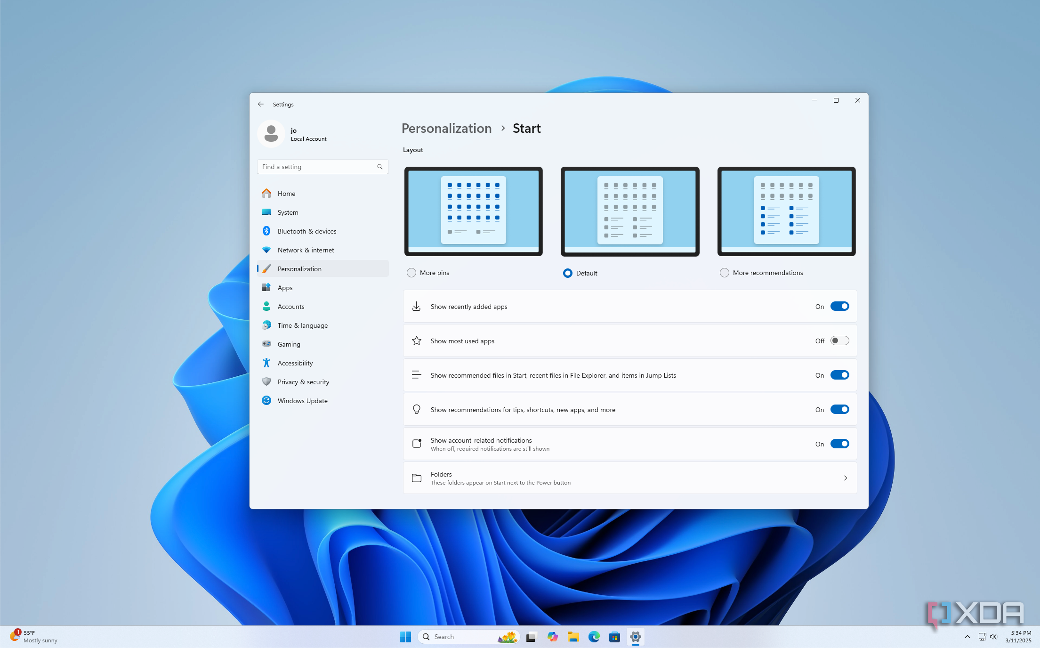Click the Start breadcrumb heading
Image resolution: width=1040 pixels, height=648 pixels.
(x=526, y=128)
